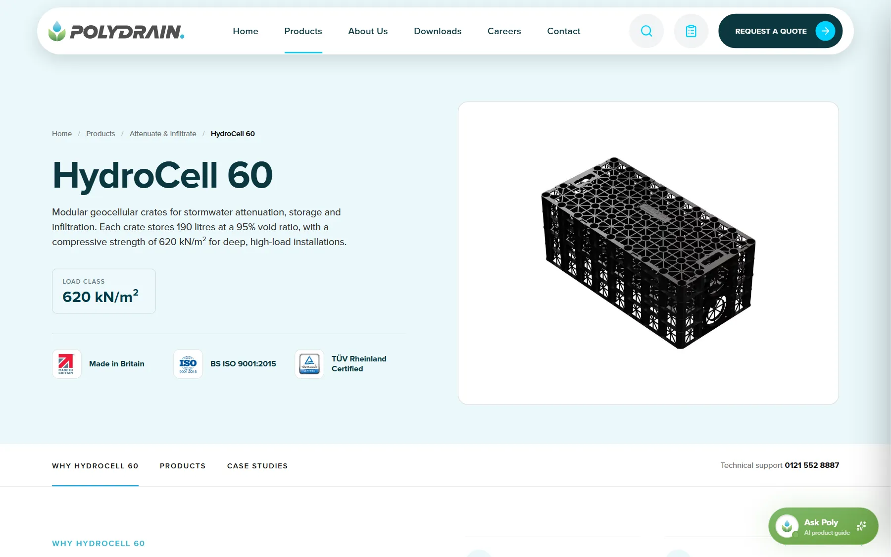Image resolution: width=891 pixels, height=557 pixels.
Task: Click the Made in Britain label
Action: click(117, 364)
